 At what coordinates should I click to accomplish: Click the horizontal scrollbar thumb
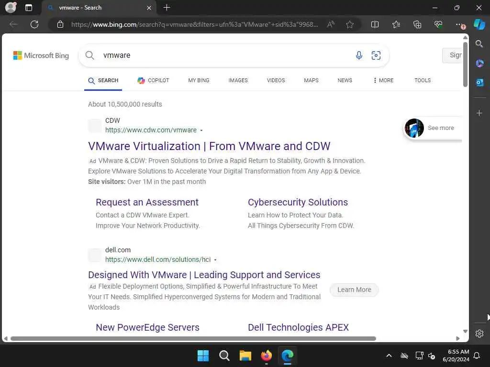coord(193,339)
